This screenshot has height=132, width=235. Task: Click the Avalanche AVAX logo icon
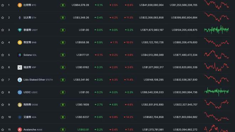pyautogui.click(x=20, y=130)
